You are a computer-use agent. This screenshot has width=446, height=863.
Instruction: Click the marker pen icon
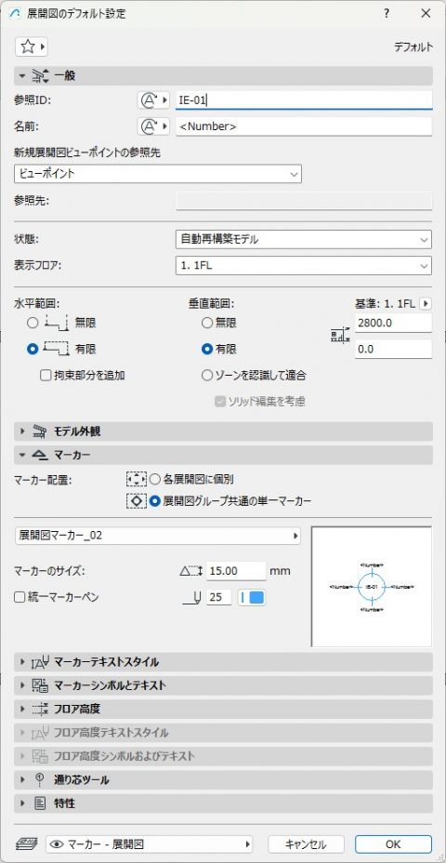pos(192,598)
